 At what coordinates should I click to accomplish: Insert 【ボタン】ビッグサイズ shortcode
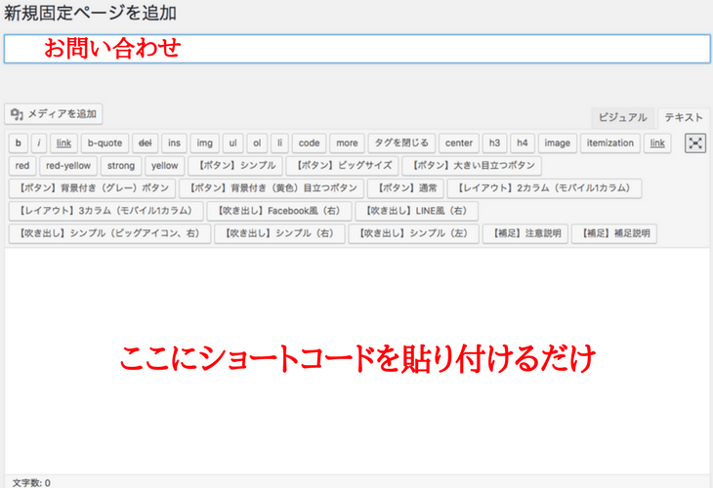click(342, 166)
